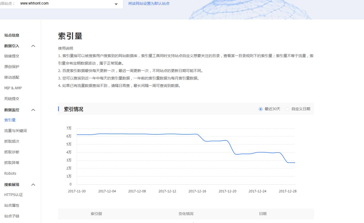Select the 自定义日期 radio button
This screenshot has height=223, width=364.
(287, 109)
